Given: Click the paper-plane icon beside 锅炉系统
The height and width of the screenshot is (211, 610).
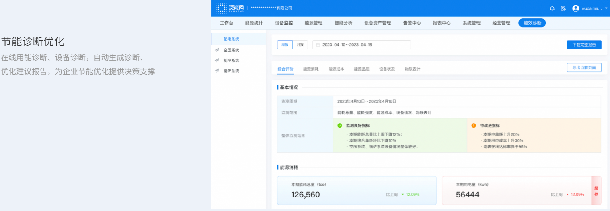Looking at the screenshot, I should tap(217, 71).
